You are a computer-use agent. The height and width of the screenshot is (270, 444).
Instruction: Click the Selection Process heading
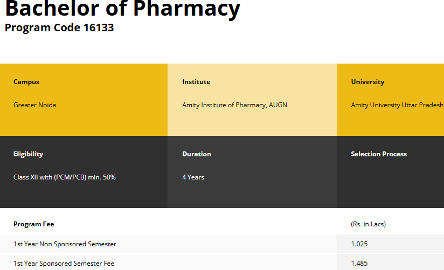pos(379,154)
